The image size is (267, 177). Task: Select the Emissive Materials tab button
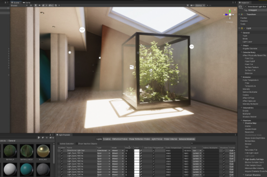[187, 139]
